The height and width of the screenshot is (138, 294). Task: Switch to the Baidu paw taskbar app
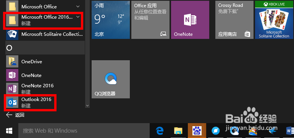coord(197,130)
